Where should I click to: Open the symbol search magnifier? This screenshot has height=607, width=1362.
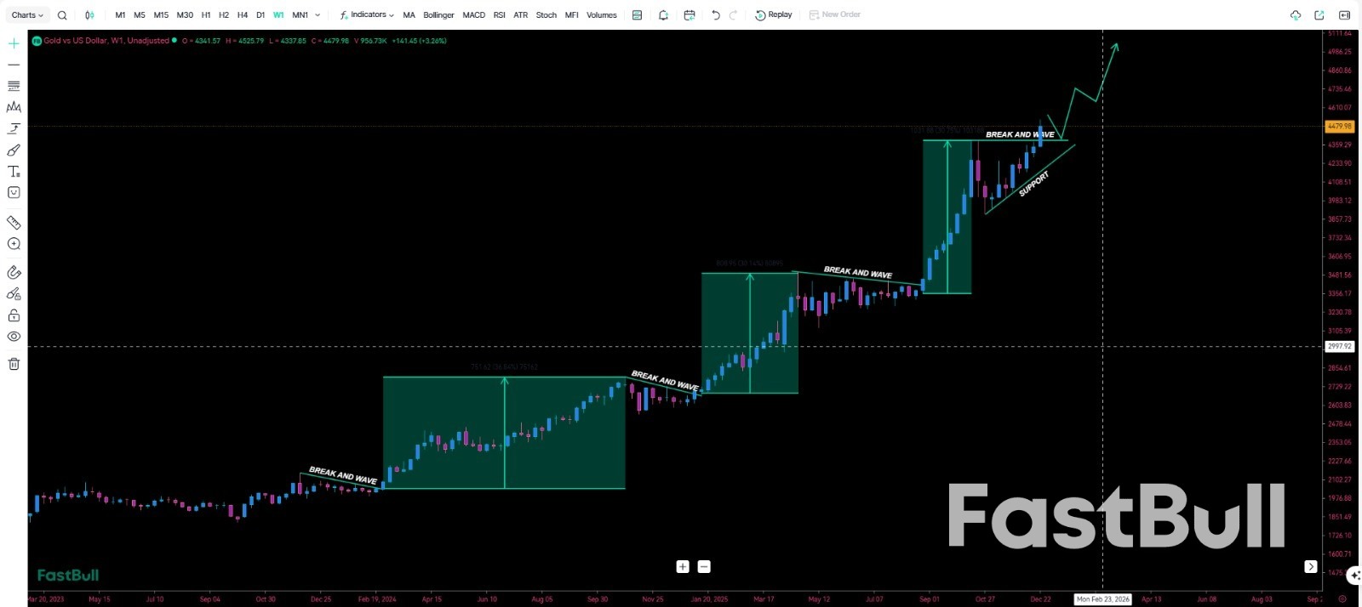pos(62,14)
